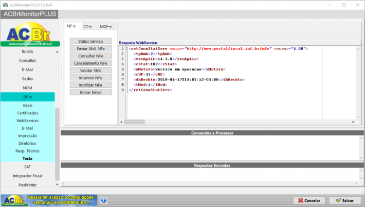Open Impressão under DF-e

[x=27, y=136]
